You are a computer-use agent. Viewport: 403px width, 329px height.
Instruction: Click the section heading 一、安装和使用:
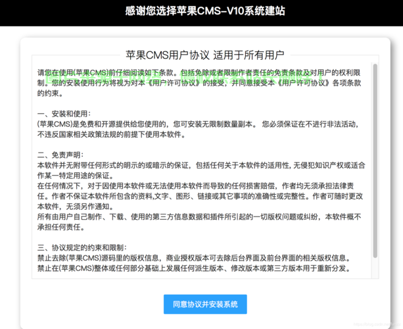click(64, 114)
